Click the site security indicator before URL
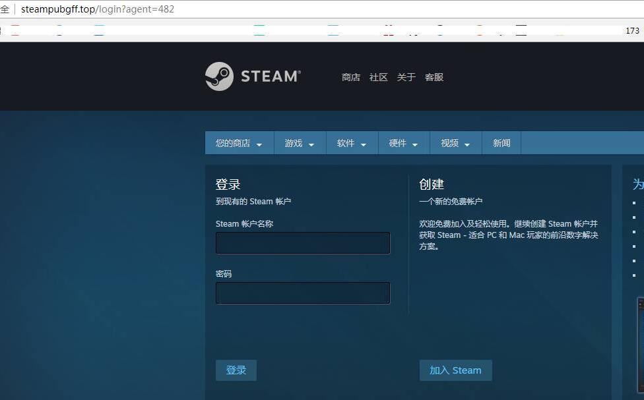 pyautogui.click(x=5, y=9)
